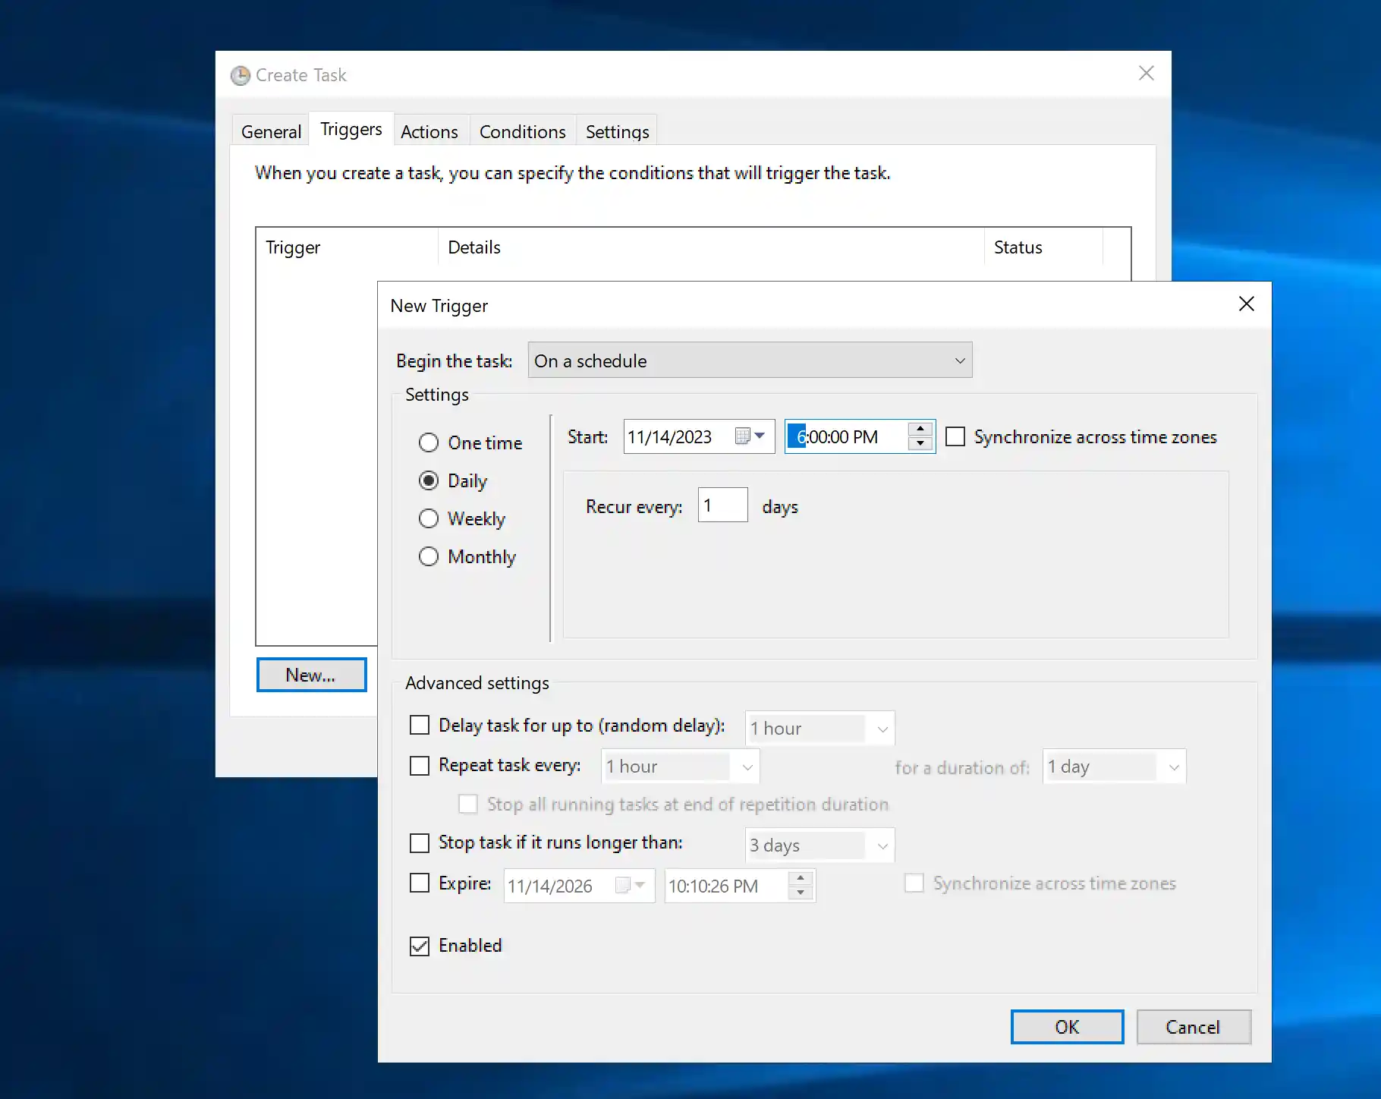Tick Stop task if it runs longer than
Screen dimensions: 1381x1099
pyautogui.click(x=420, y=843)
